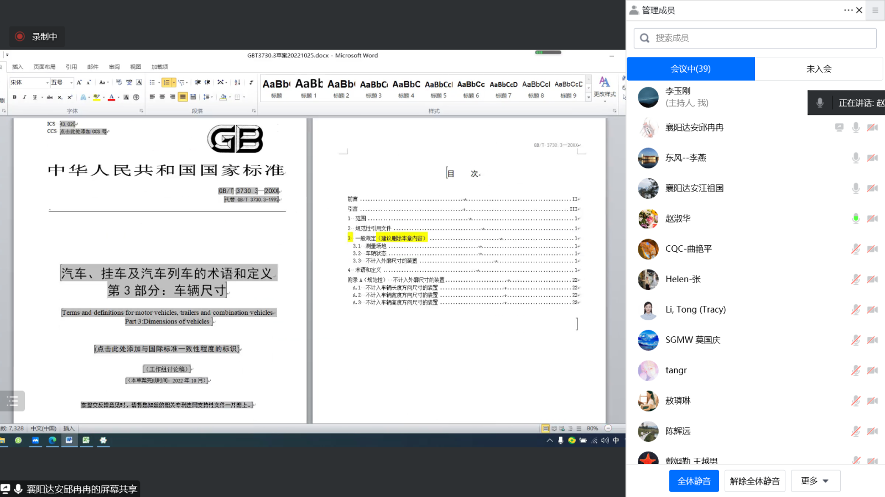Click the Italic formatting icon

pos(24,97)
